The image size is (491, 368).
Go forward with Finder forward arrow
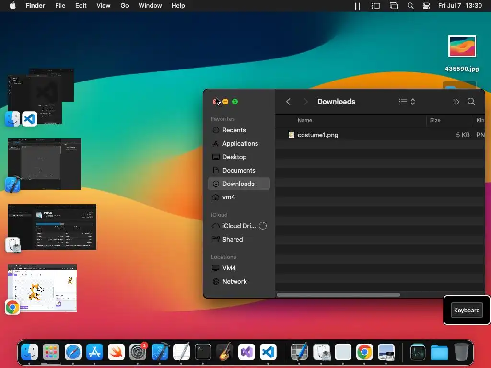[x=305, y=102]
